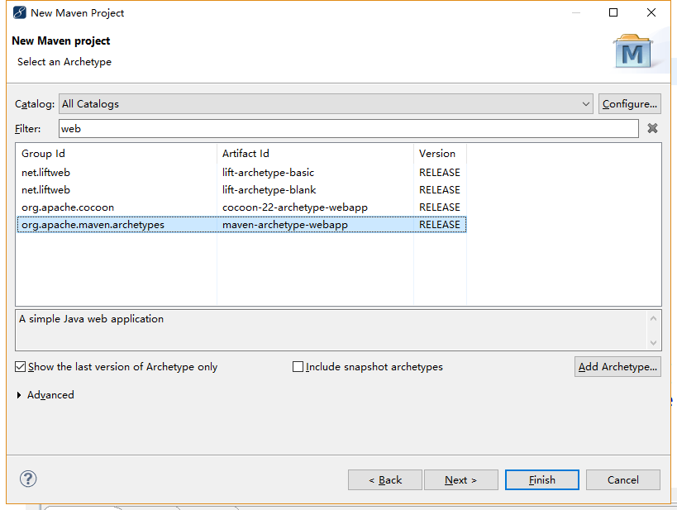Expand the Advanced section
Viewport: 677px width, 510px height.
point(20,395)
